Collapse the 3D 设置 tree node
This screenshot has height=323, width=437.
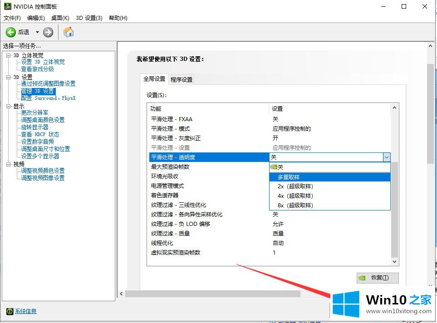9,77
